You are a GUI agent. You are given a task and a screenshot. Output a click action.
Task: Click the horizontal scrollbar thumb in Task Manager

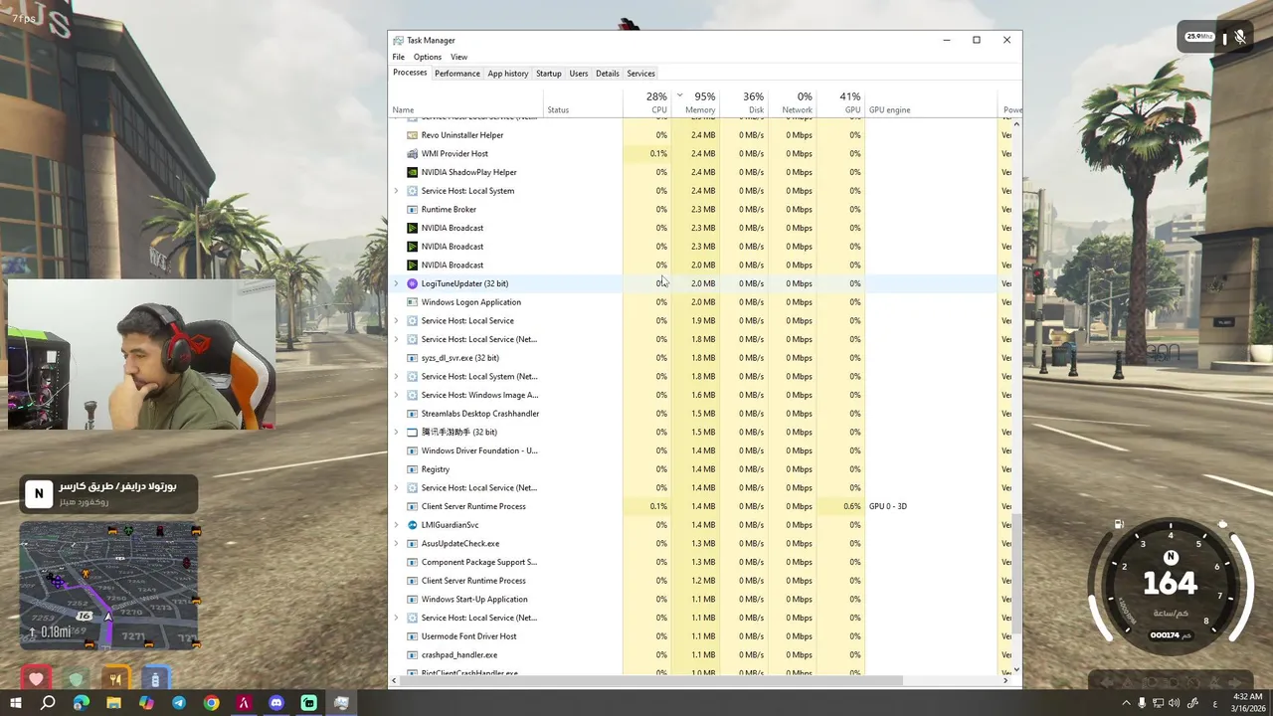pos(650,681)
